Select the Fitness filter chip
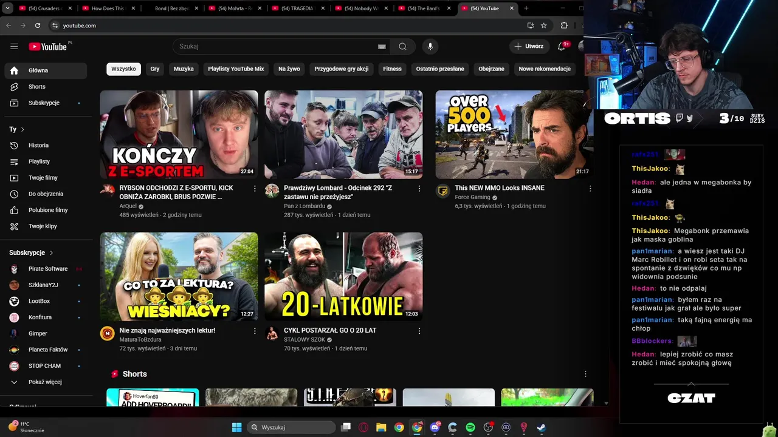This screenshot has height=437, width=778. tap(392, 69)
